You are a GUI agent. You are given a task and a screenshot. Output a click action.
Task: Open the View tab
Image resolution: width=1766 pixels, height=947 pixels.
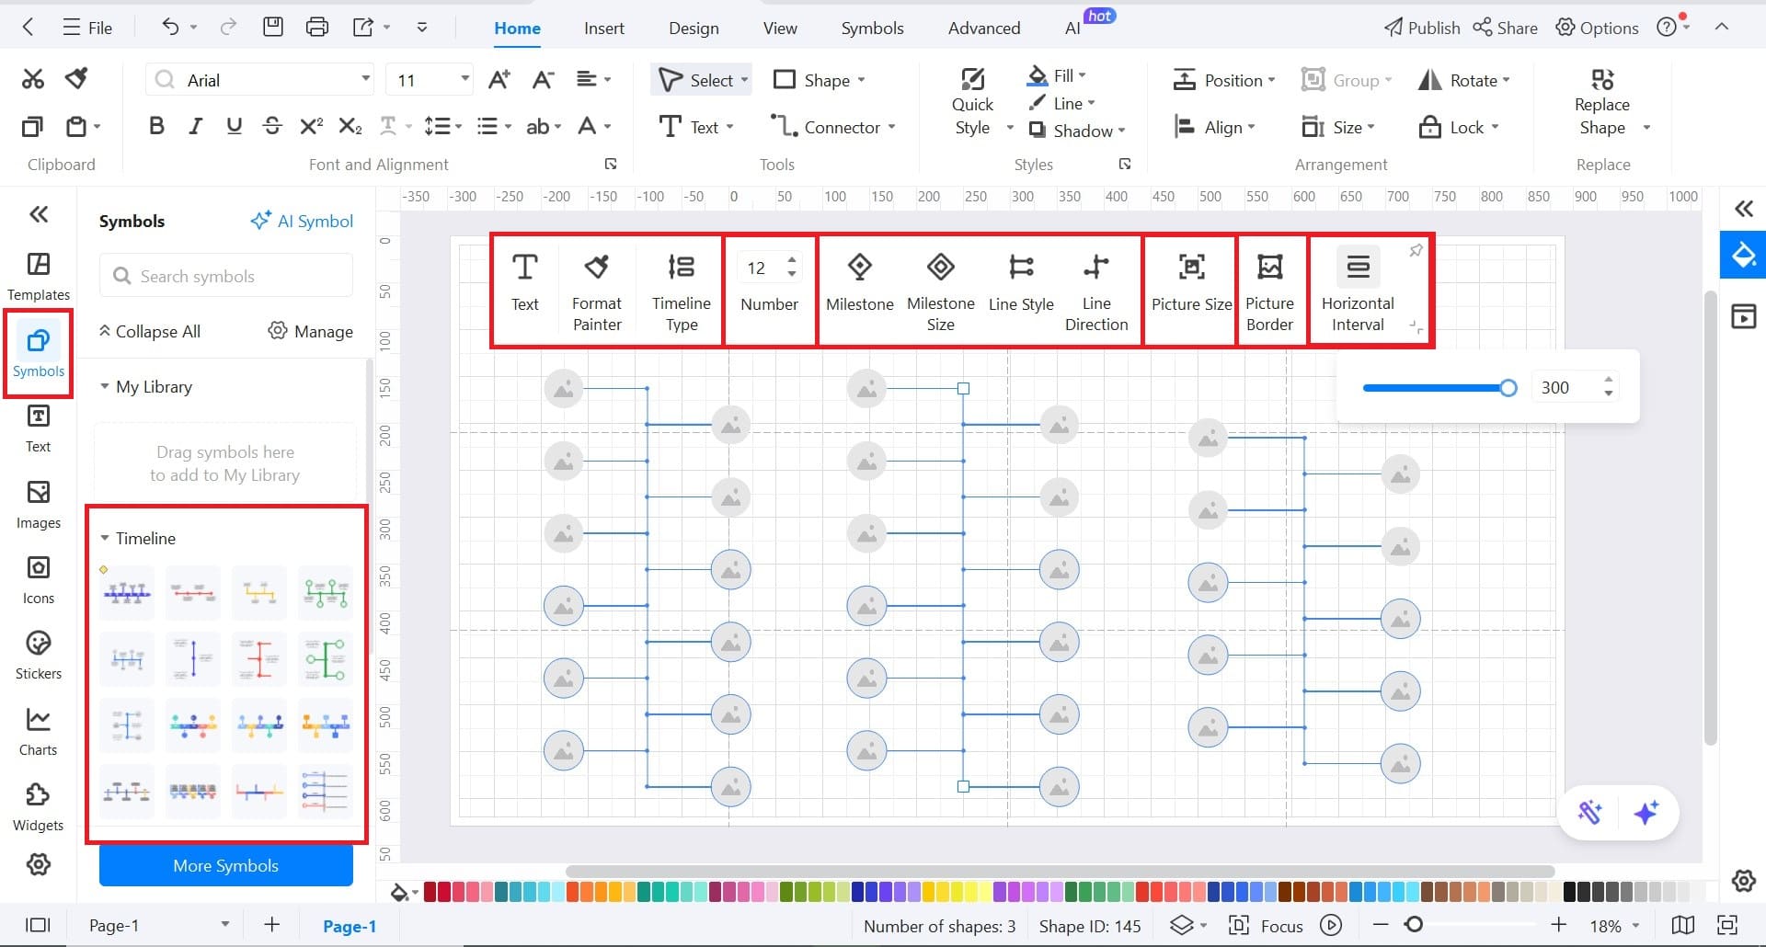pyautogui.click(x=780, y=28)
